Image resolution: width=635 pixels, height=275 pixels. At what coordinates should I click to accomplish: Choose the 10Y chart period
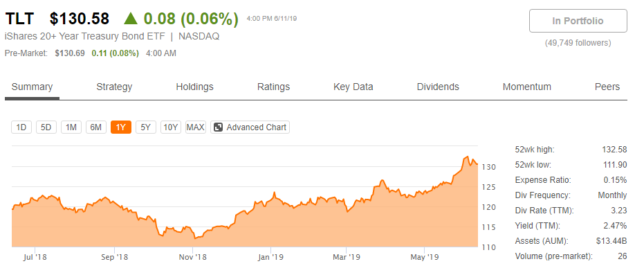click(x=170, y=127)
